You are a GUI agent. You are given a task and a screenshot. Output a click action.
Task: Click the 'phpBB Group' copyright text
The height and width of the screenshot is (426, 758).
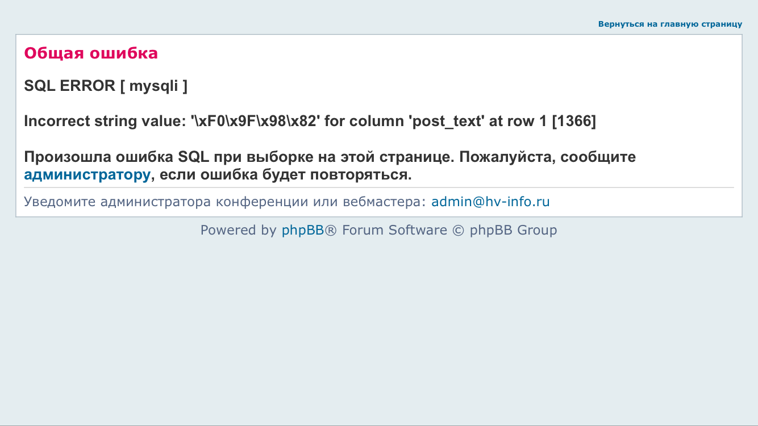tap(513, 230)
